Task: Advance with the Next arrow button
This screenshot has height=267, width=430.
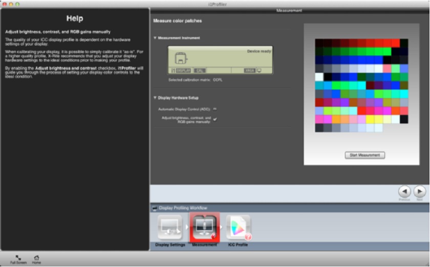Action: coord(419,191)
